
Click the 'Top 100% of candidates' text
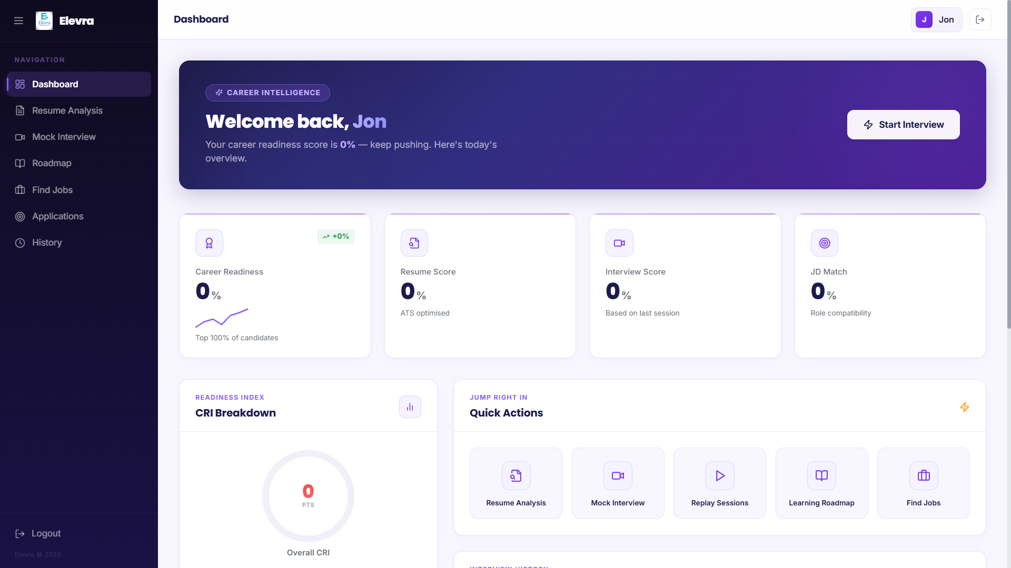coord(236,338)
